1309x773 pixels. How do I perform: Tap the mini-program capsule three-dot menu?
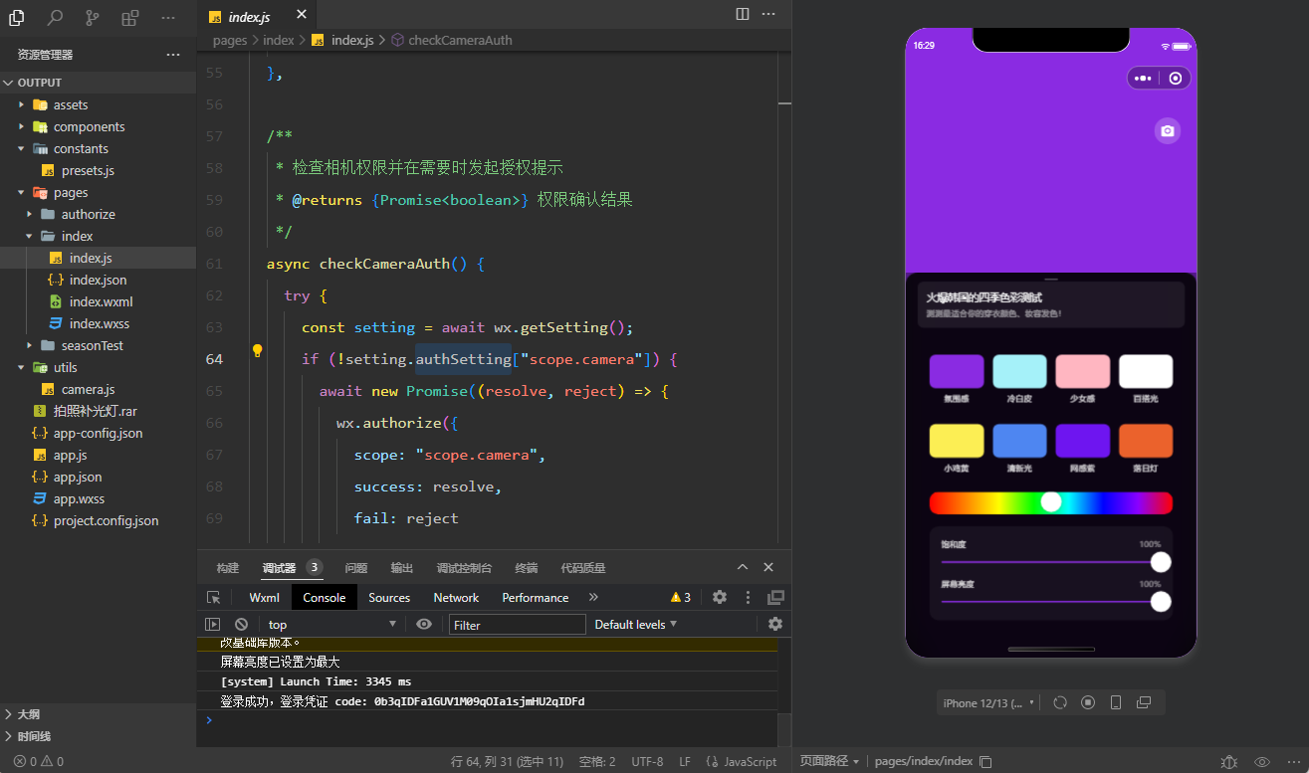click(1143, 78)
